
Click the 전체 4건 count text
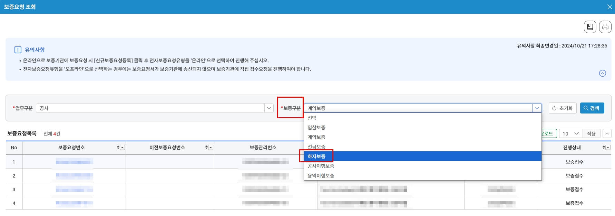coord(52,134)
